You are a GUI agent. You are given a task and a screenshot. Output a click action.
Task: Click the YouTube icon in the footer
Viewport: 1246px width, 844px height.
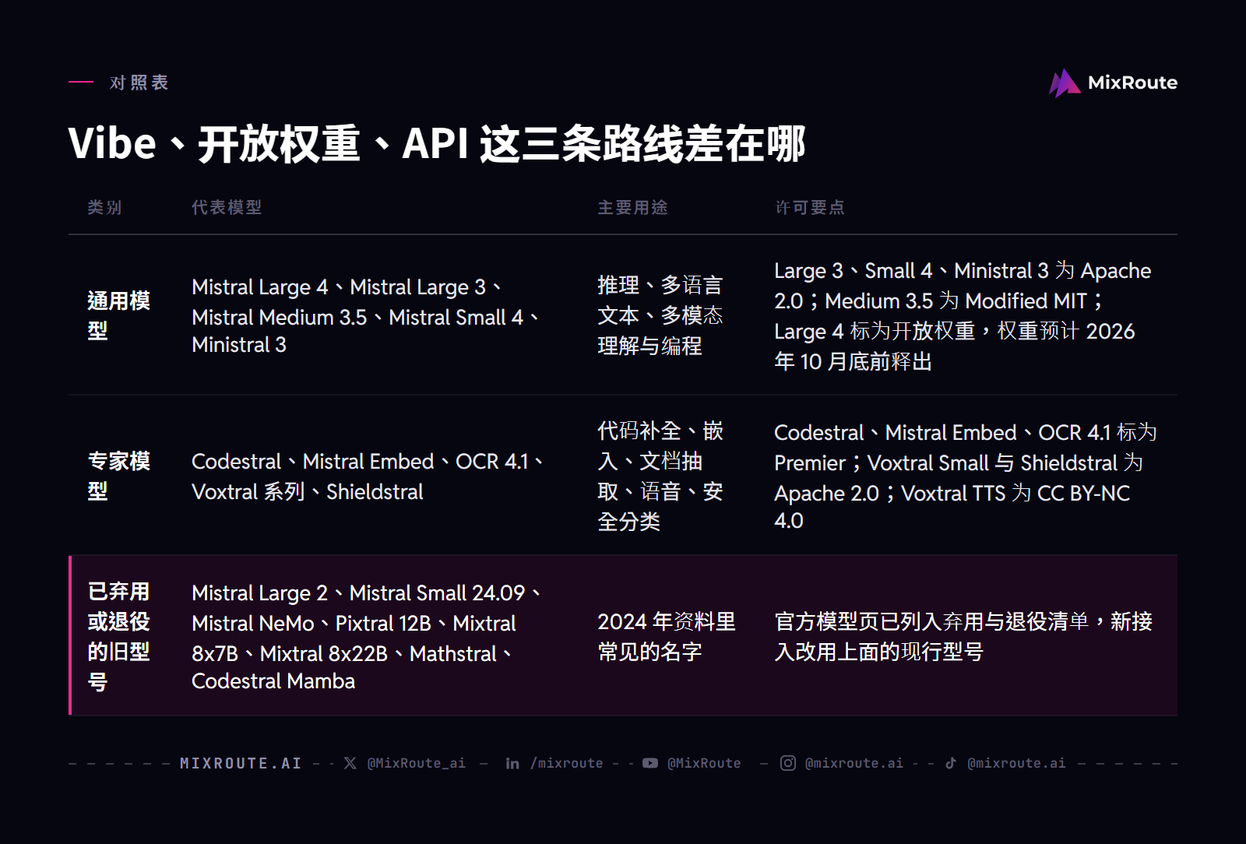[x=650, y=763]
